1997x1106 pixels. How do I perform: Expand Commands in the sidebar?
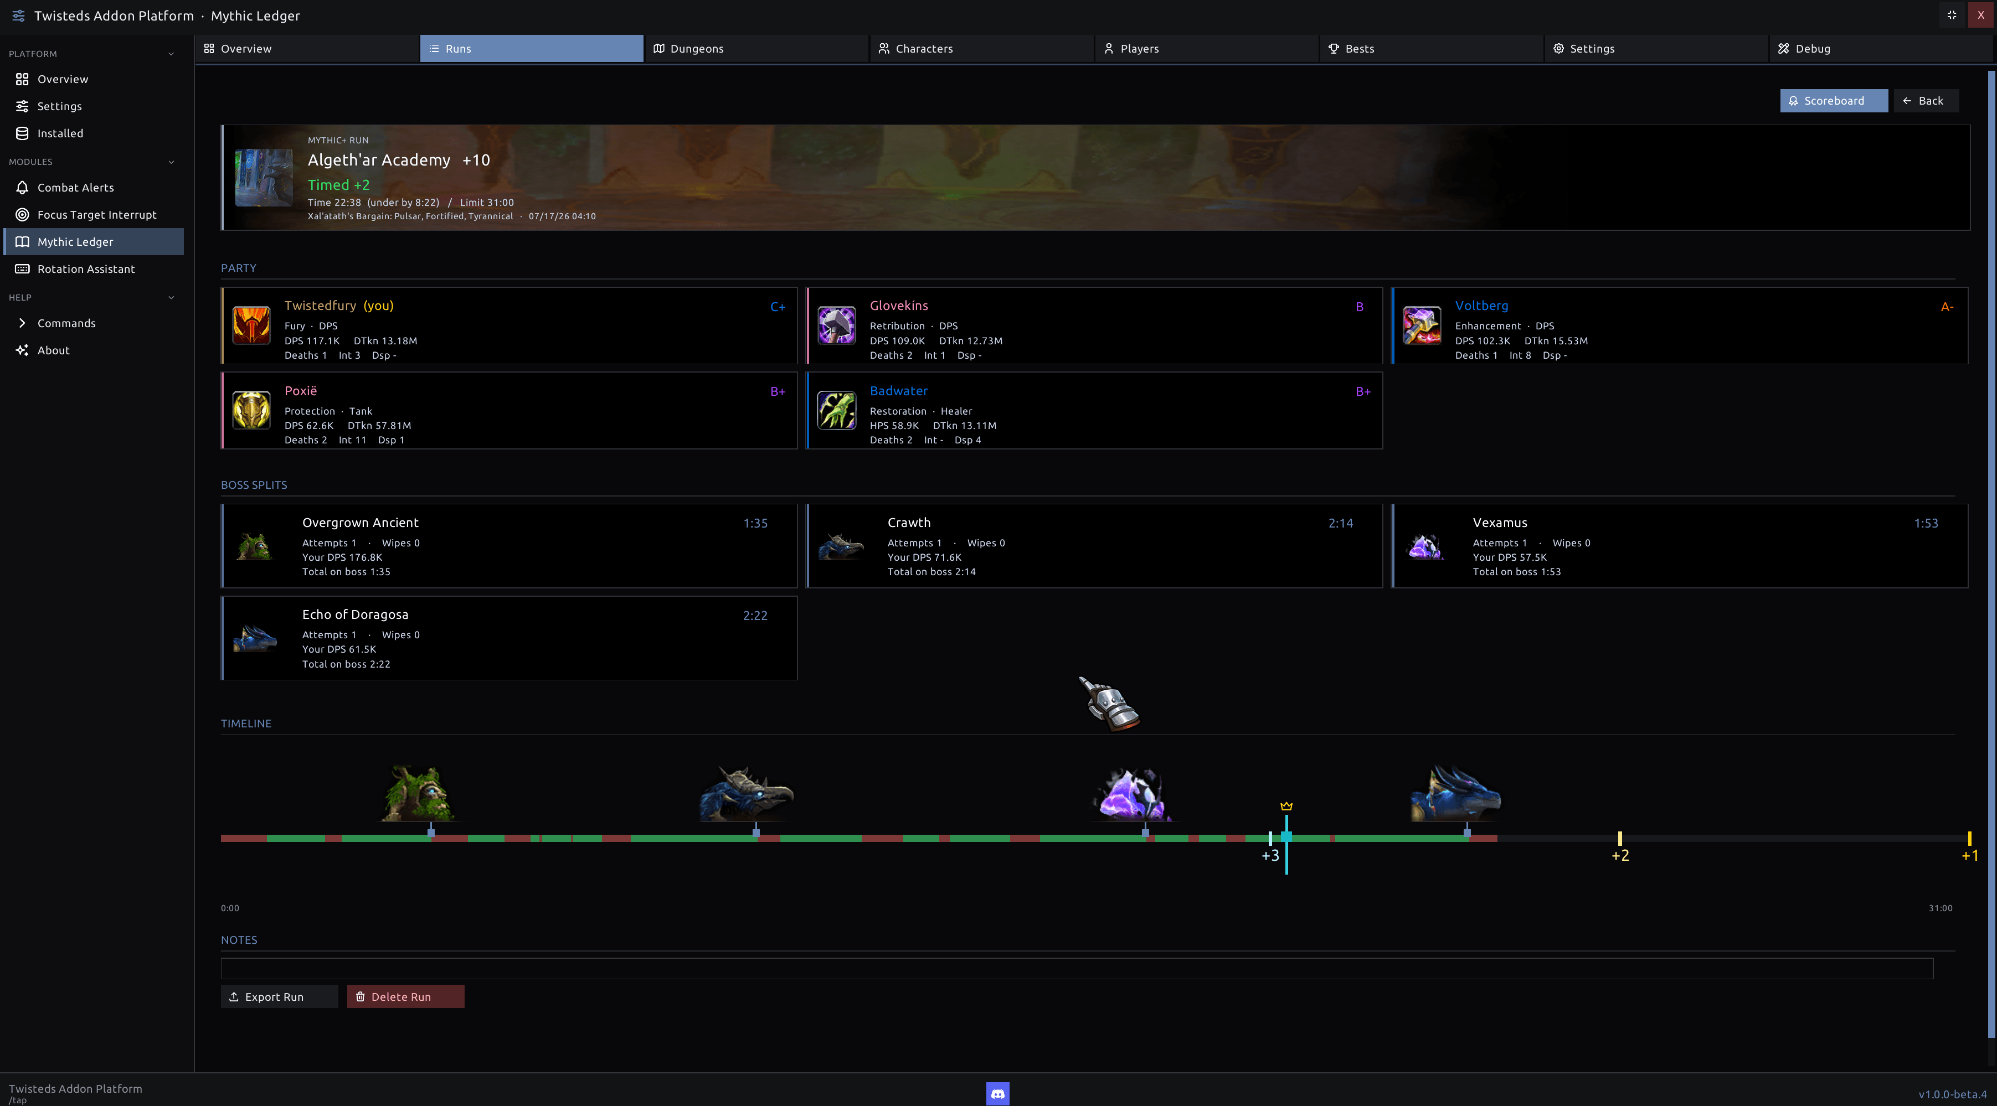click(92, 323)
